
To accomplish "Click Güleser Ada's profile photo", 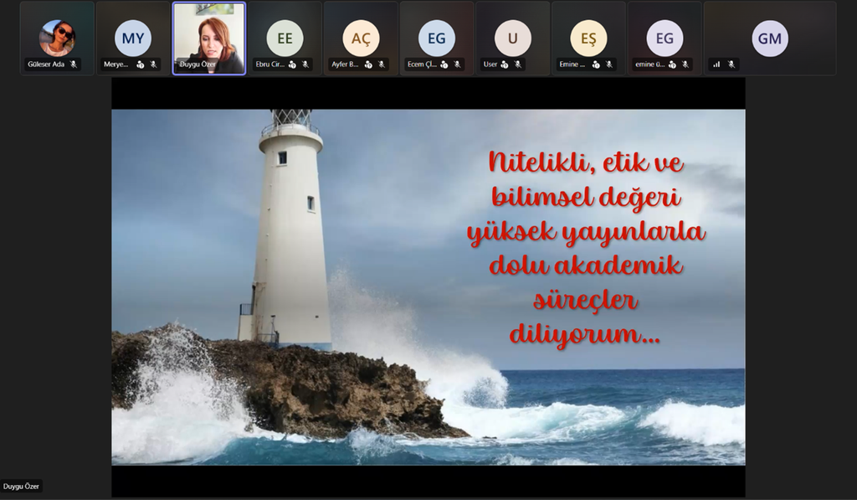I will [57, 38].
